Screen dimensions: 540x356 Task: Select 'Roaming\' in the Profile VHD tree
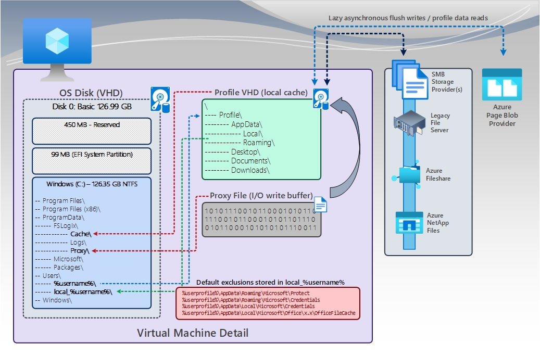[x=240, y=143]
